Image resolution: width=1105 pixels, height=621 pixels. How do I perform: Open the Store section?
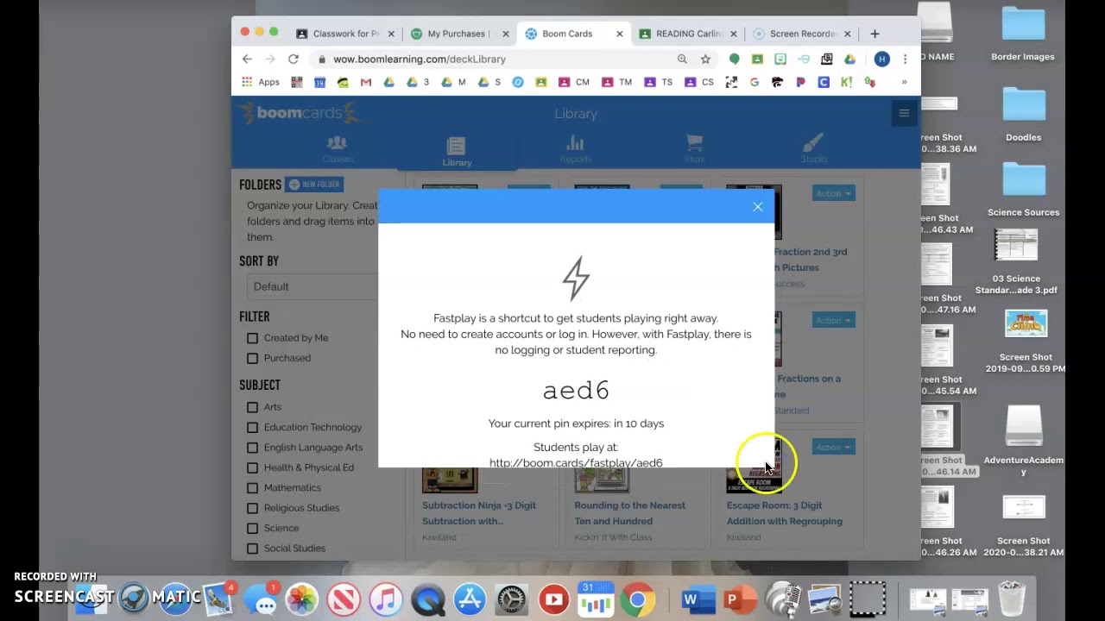tap(694, 148)
